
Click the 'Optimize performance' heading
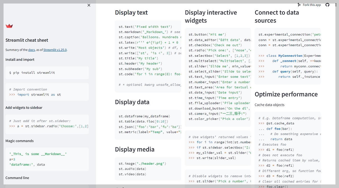(286, 94)
